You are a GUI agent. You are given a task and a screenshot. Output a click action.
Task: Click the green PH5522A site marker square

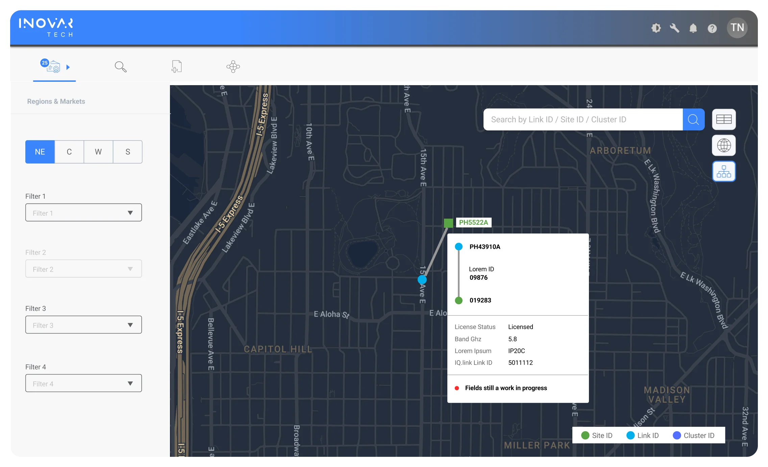point(448,223)
